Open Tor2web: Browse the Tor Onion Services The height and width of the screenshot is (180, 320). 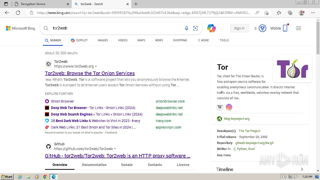point(90,73)
